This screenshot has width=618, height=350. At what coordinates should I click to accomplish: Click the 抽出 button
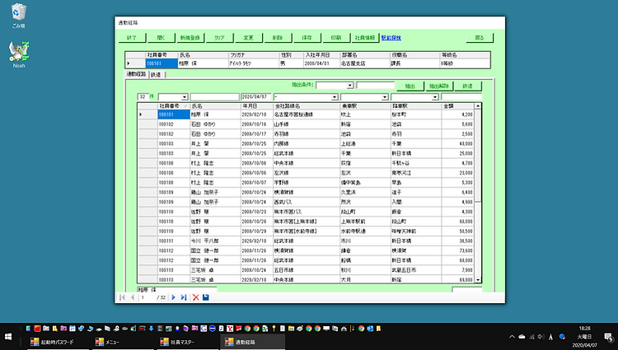(x=410, y=86)
